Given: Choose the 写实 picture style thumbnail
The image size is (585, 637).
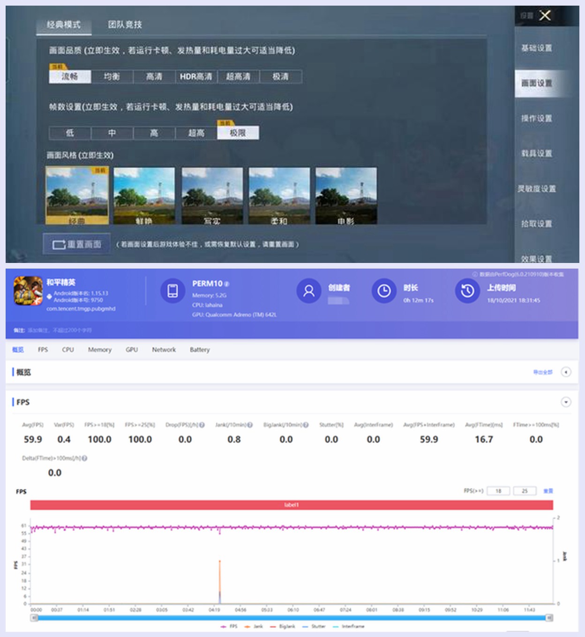Looking at the screenshot, I should (x=212, y=195).
